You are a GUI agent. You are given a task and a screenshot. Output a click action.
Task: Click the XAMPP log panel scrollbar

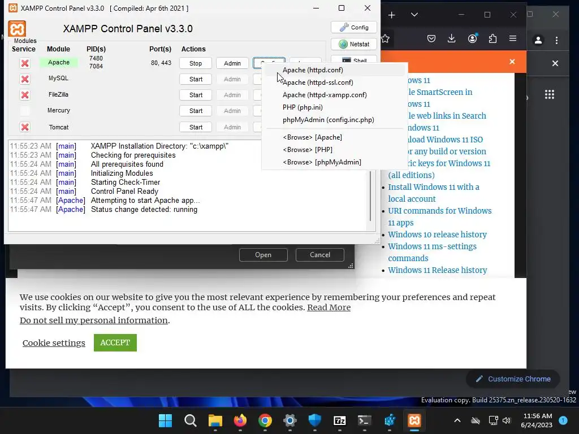370,196
